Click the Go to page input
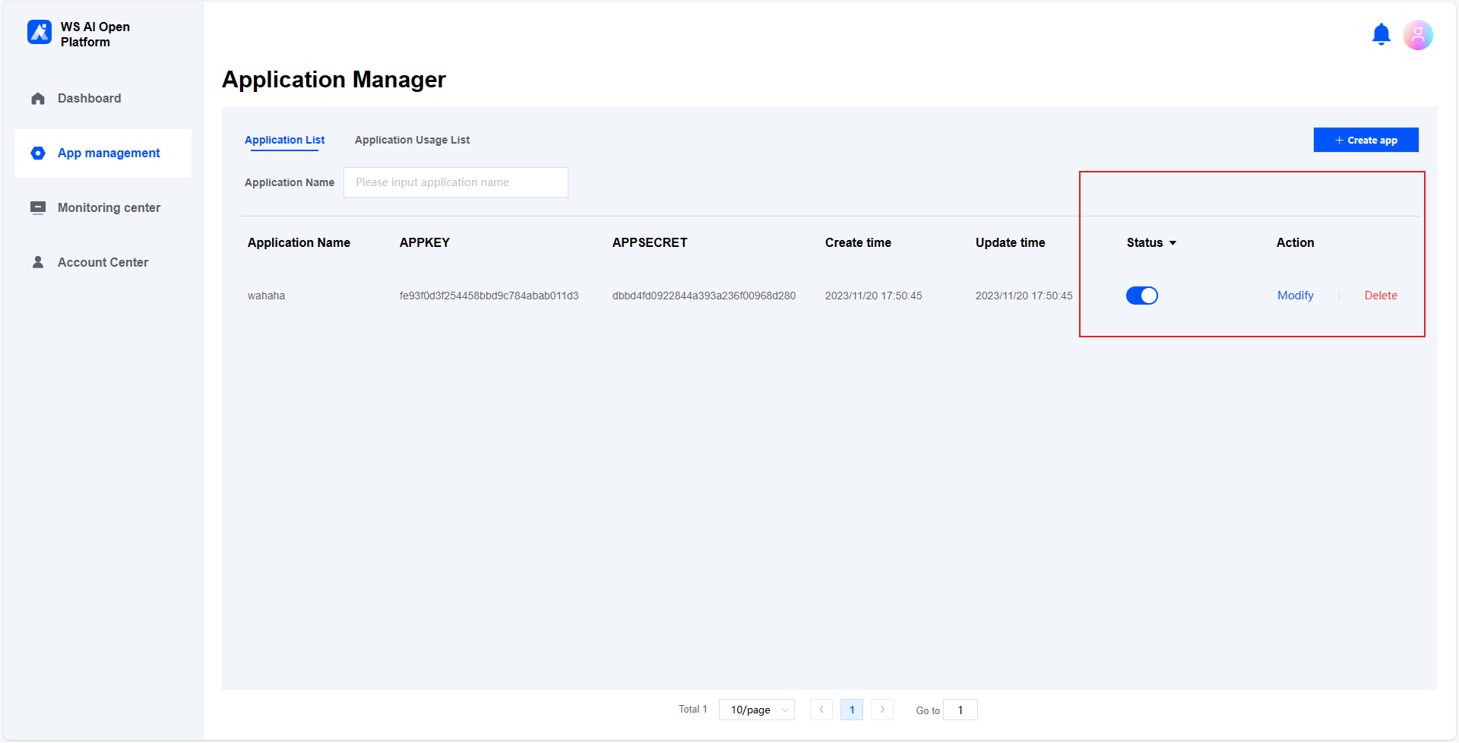Image resolution: width=1459 pixels, height=743 pixels. (x=960, y=710)
